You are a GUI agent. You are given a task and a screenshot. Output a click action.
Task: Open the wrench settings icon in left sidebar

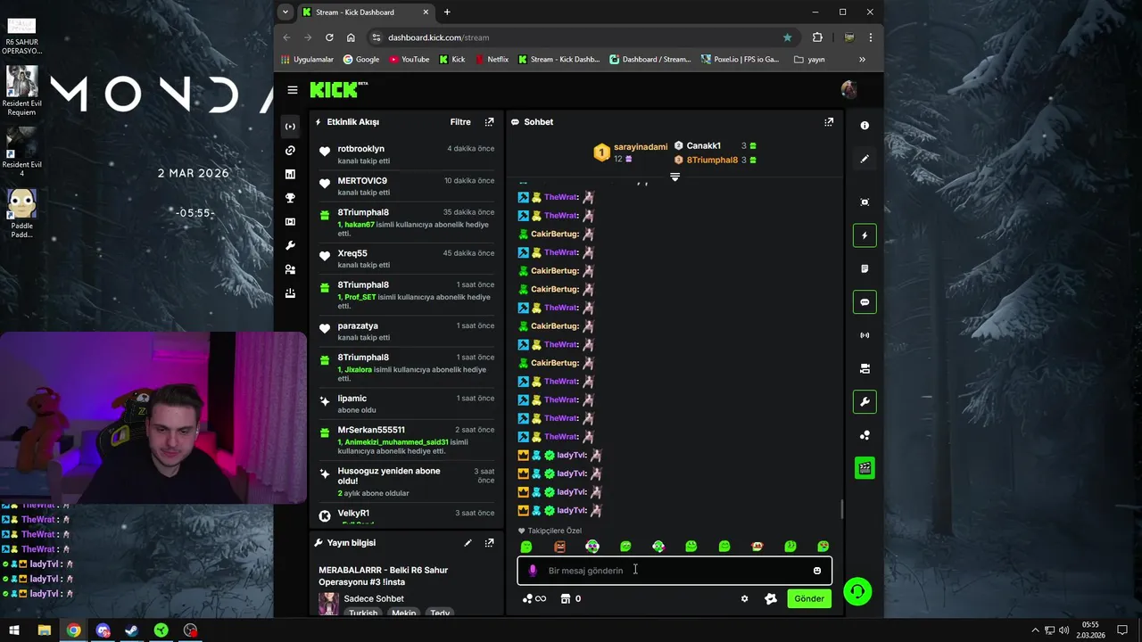[x=290, y=246]
